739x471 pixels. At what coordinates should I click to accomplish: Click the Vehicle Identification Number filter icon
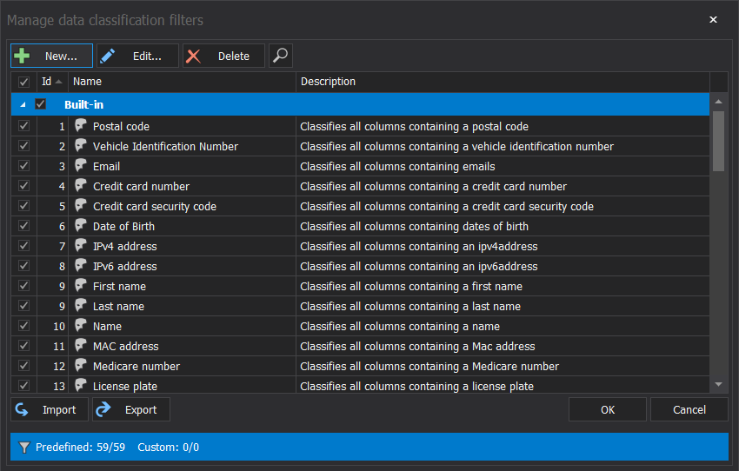[81, 145]
